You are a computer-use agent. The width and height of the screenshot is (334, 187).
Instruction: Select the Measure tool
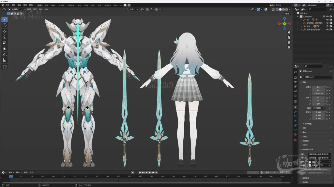pyautogui.click(x=5, y=60)
